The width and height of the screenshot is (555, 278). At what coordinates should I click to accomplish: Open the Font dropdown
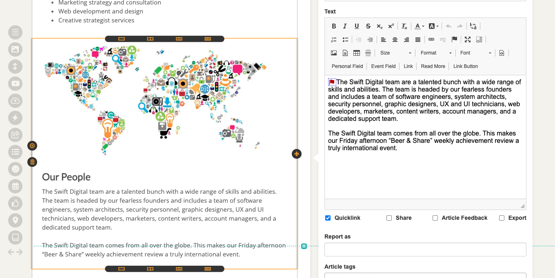pyautogui.click(x=476, y=53)
